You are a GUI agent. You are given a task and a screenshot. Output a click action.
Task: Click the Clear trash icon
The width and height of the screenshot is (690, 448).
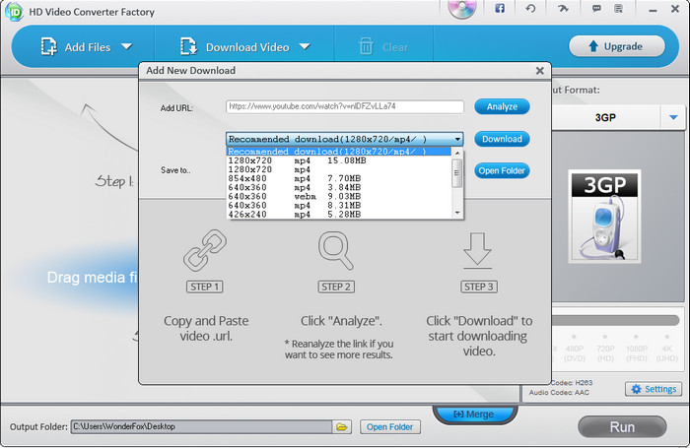coord(366,46)
